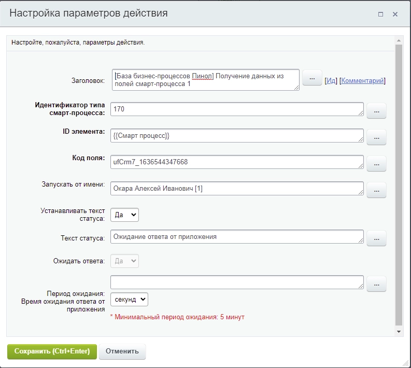The image size is (411, 368).
Task: Click the Заголовок text field
Action: pyautogui.click(x=205, y=80)
